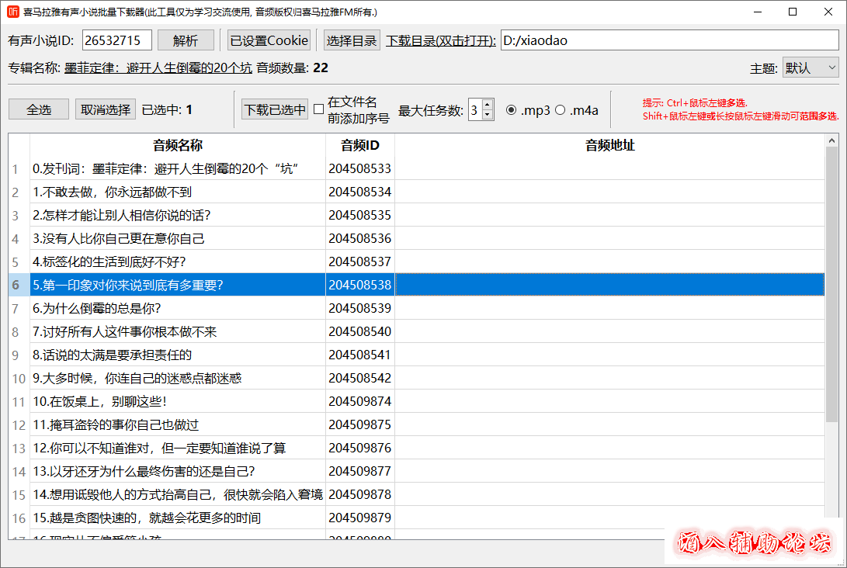Click 全选 to select all audio
This screenshot has height=568, width=847.
[39, 109]
